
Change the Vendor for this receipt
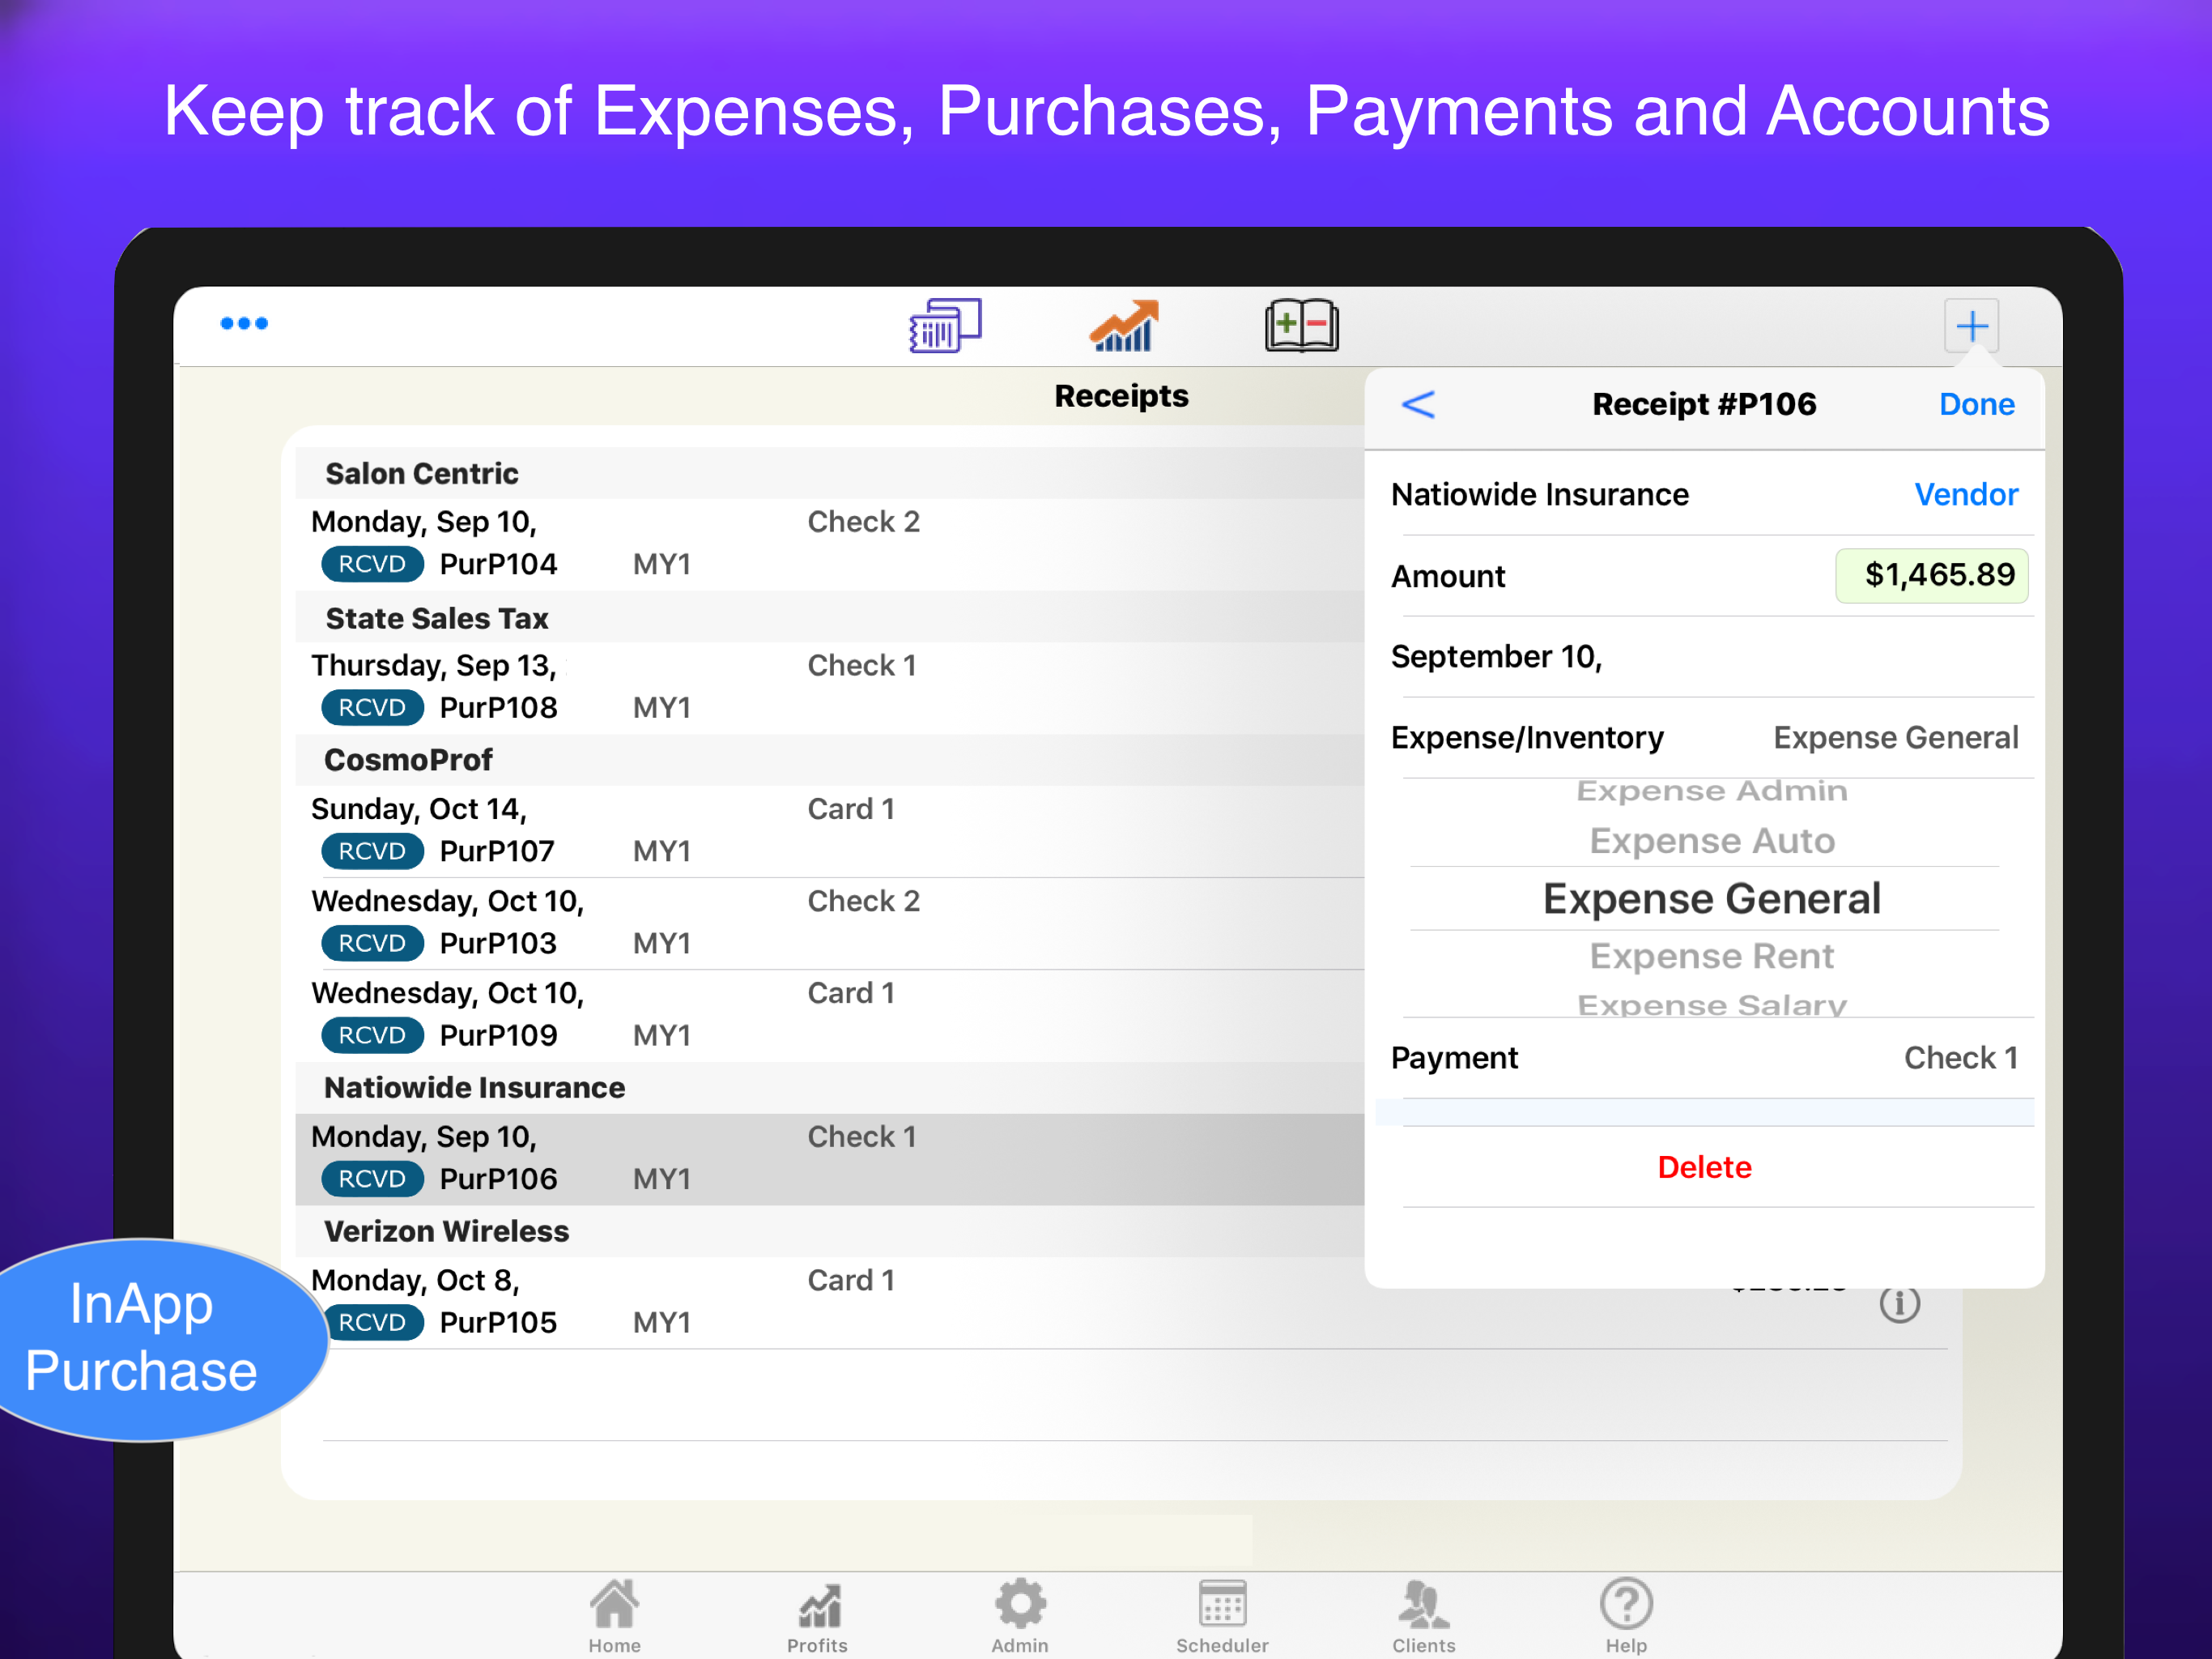(1966, 494)
